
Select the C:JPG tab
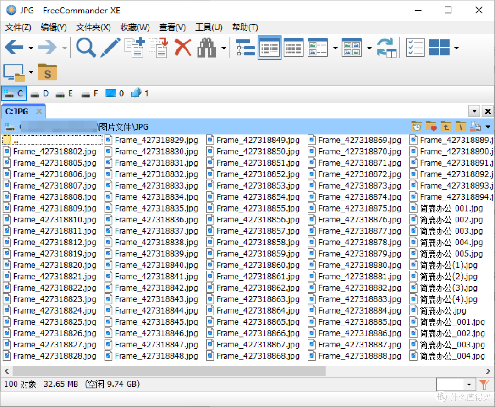pyautogui.click(x=17, y=111)
